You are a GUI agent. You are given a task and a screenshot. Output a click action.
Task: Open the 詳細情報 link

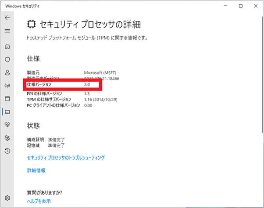[36, 170]
